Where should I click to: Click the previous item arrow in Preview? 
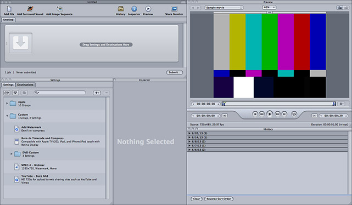point(193,8)
